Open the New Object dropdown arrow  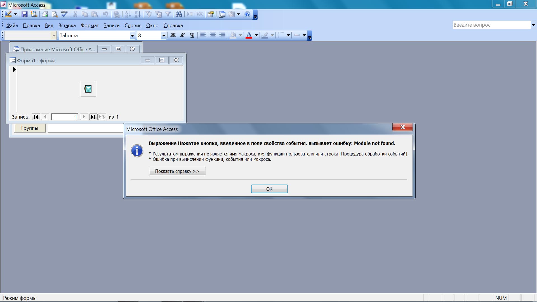(x=239, y=14)
